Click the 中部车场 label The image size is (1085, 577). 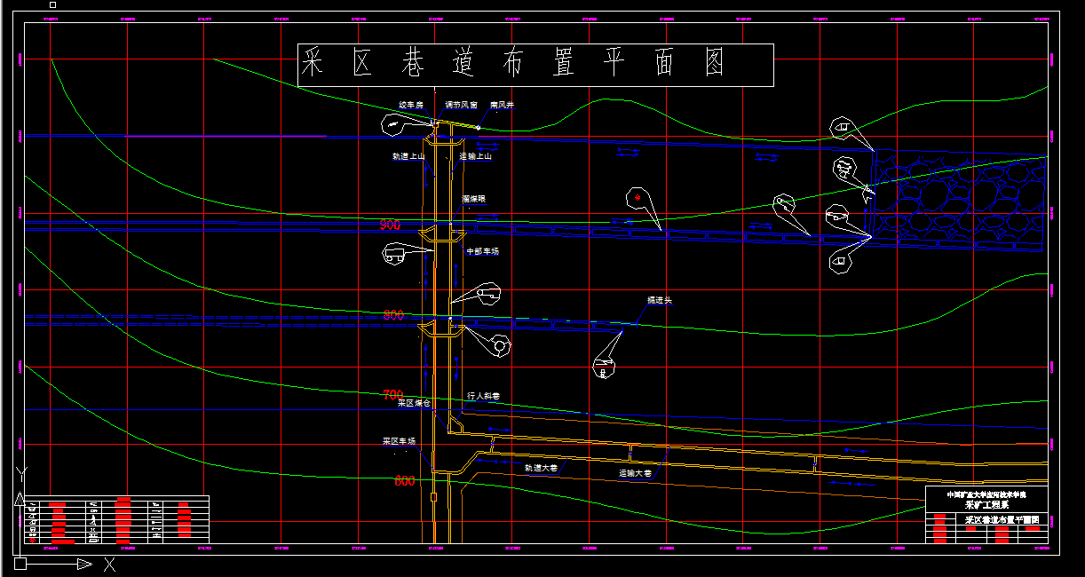(483, 251)
